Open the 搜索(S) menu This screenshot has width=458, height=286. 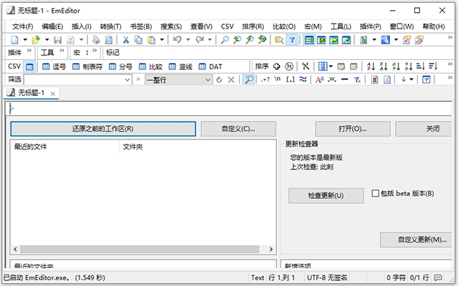(x=171, y=26)
